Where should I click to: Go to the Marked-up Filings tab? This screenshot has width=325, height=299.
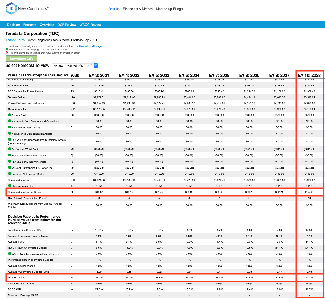tap(169, 9)
